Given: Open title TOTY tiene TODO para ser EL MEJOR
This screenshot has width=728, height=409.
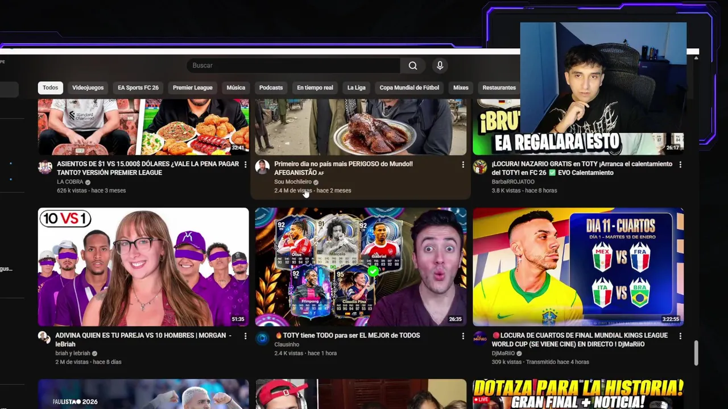Looking at the screenshot, I should coord(347,336).
